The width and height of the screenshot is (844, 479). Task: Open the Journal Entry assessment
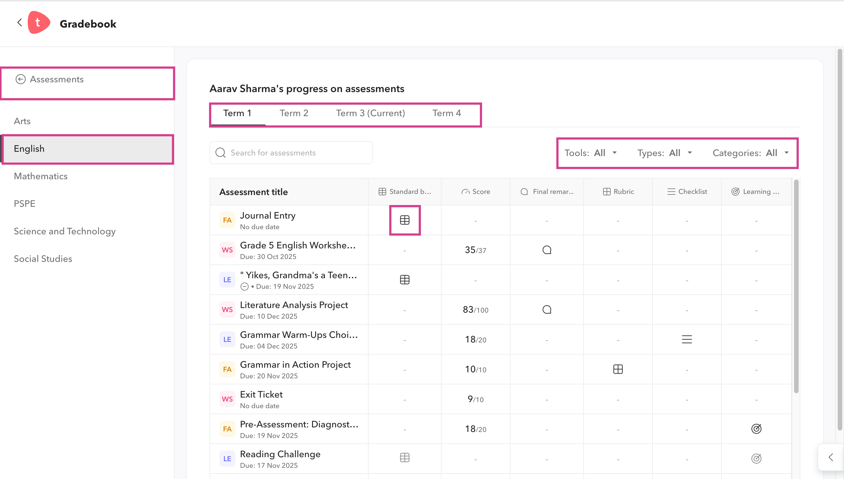(268, 215)
